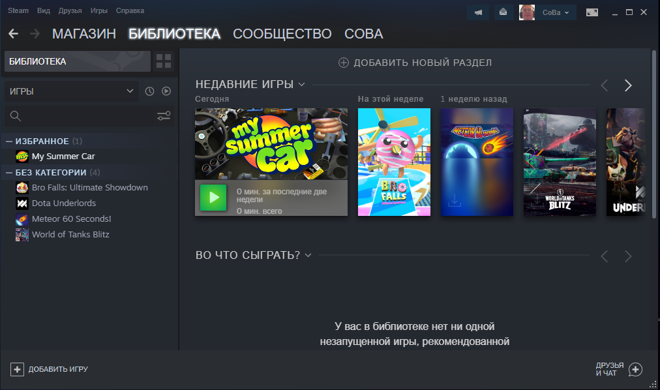Previous arrow in Недавние игры shelf
The height and width of the screenshot is (390, 660).
click(605, 85)
